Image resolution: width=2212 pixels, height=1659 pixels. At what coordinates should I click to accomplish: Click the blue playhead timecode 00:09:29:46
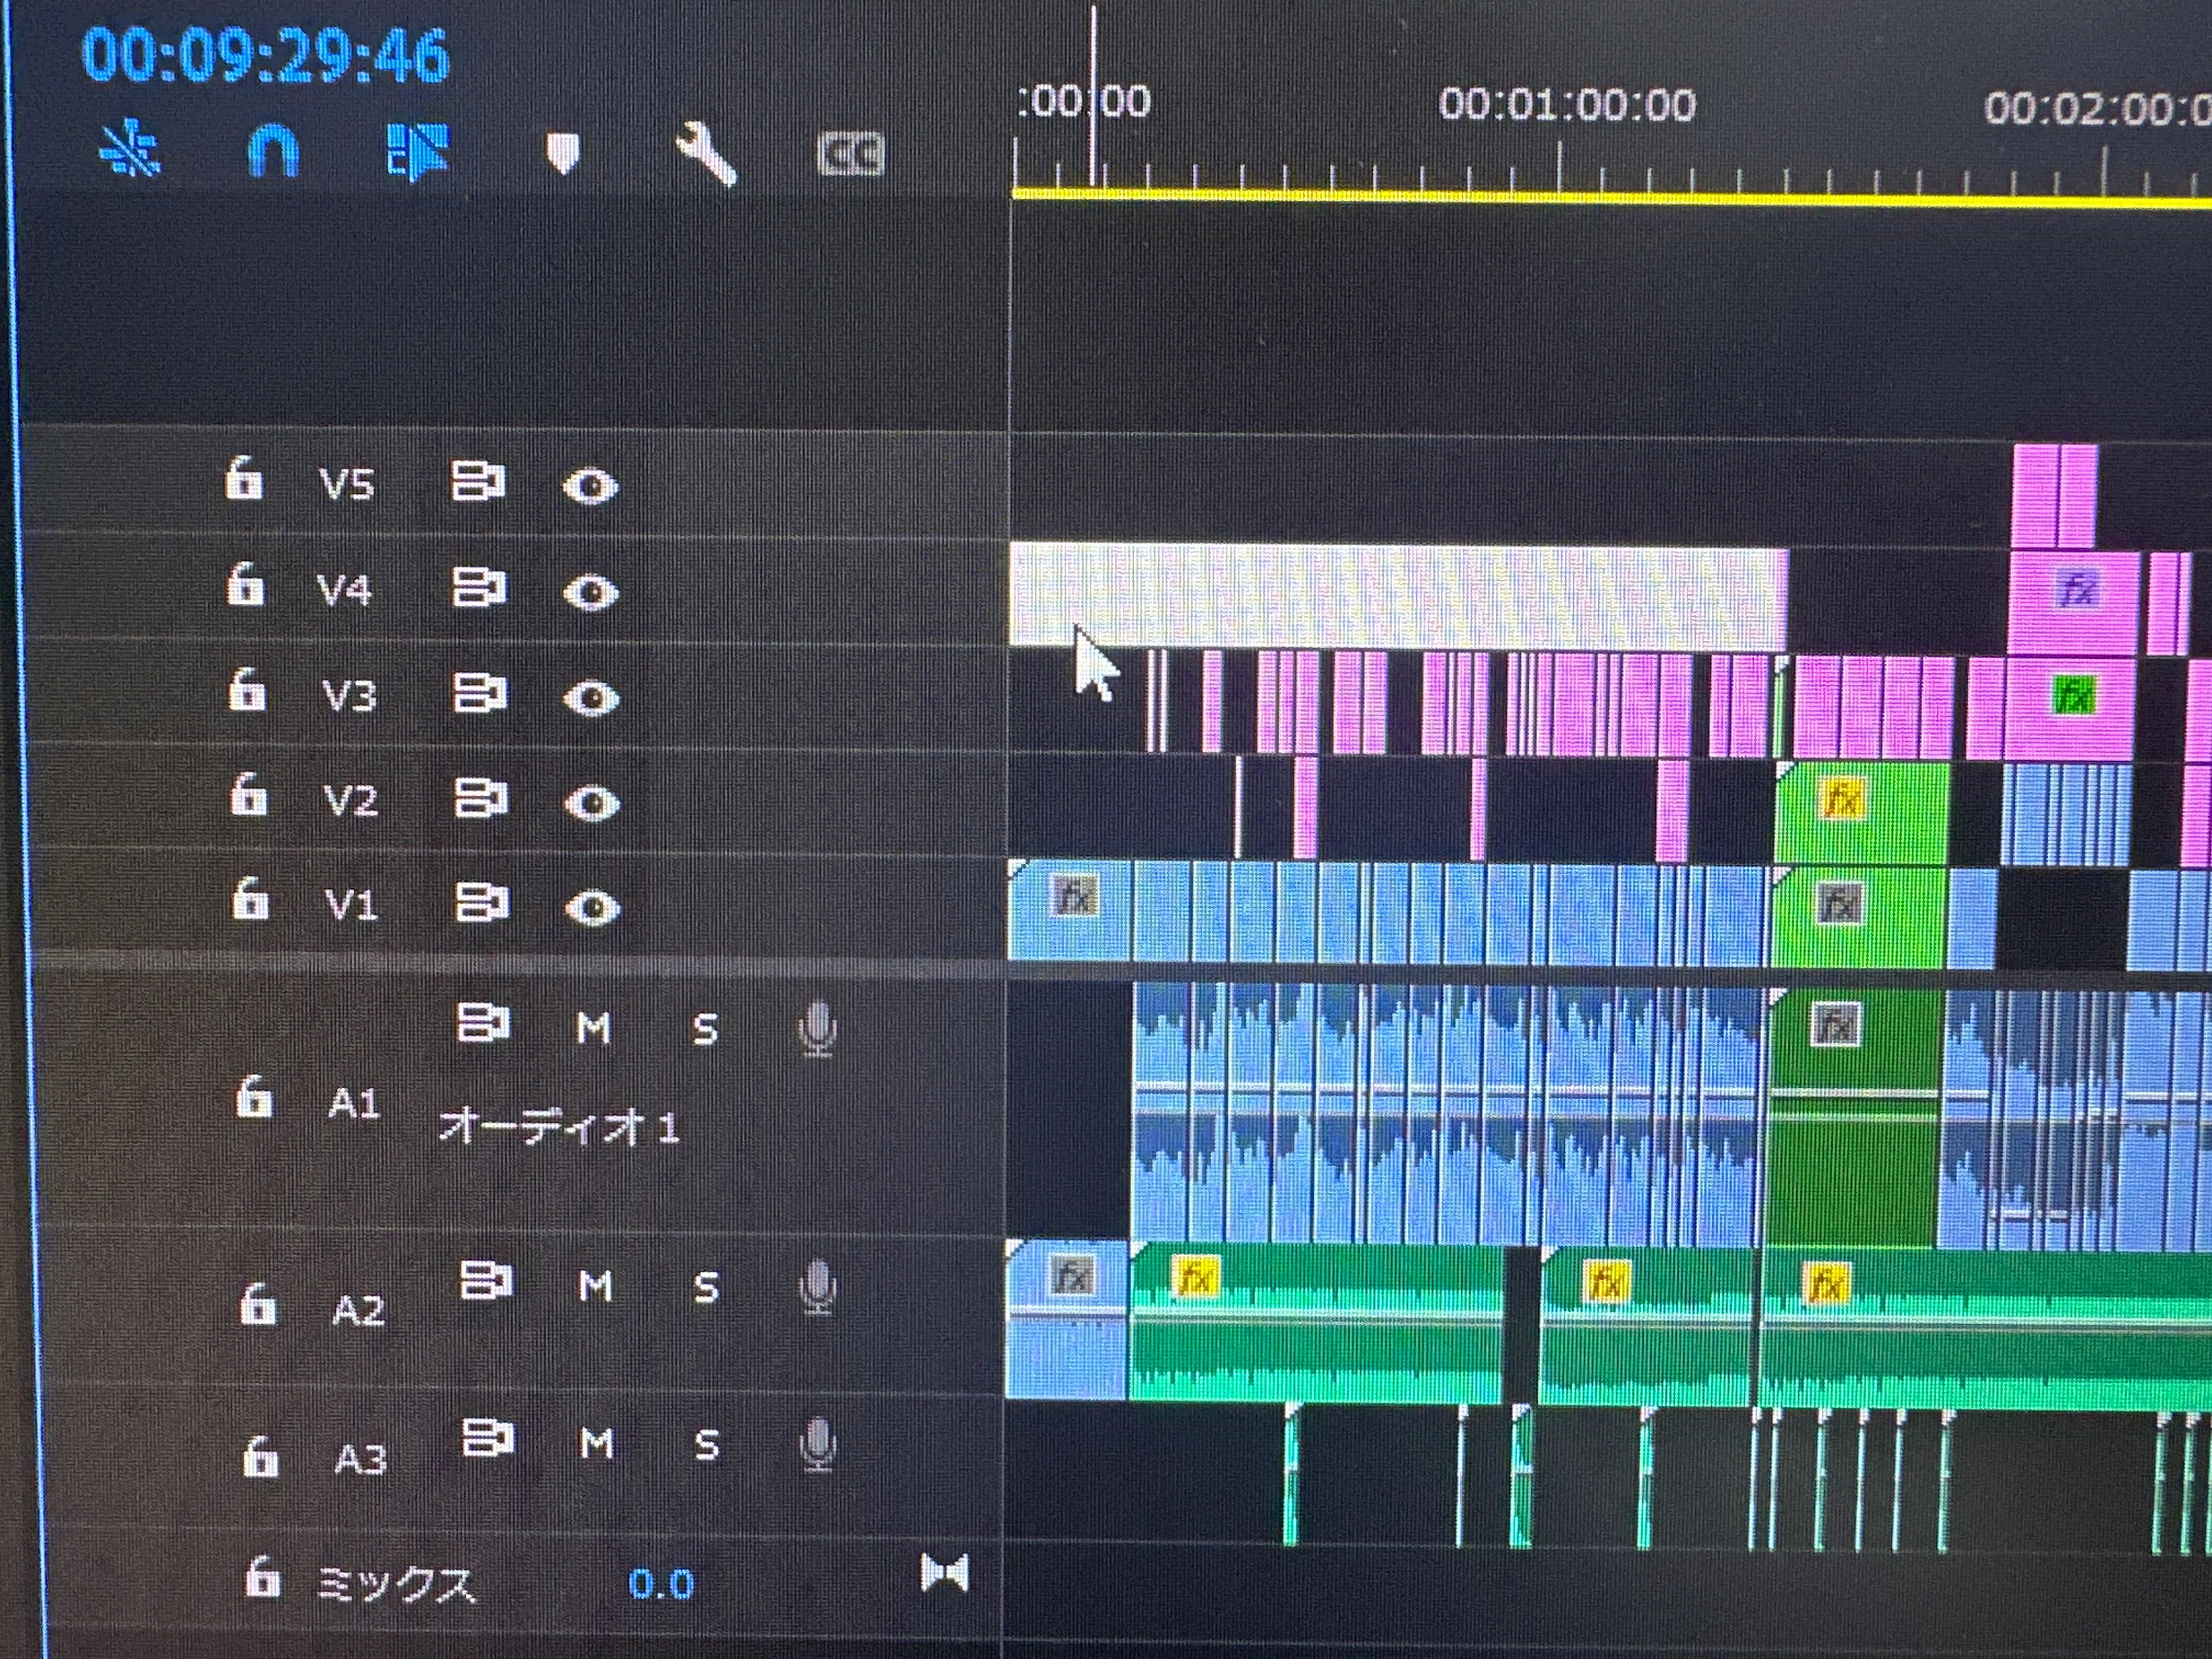(x=266, y=56)
